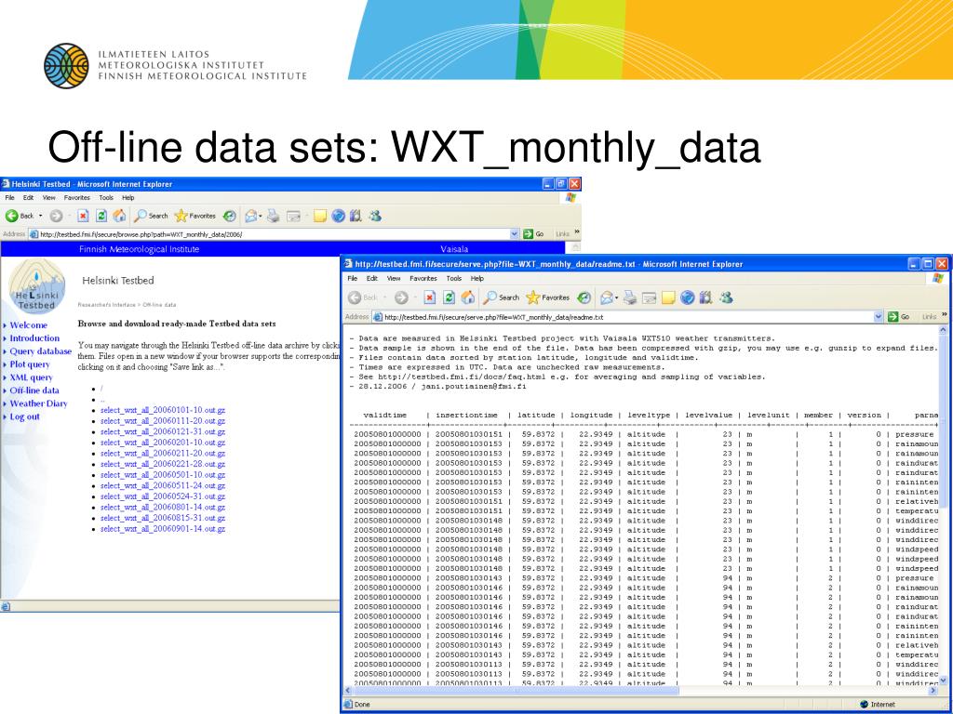Open Search in readme.txt window toolbar

[x=501, y=297]
